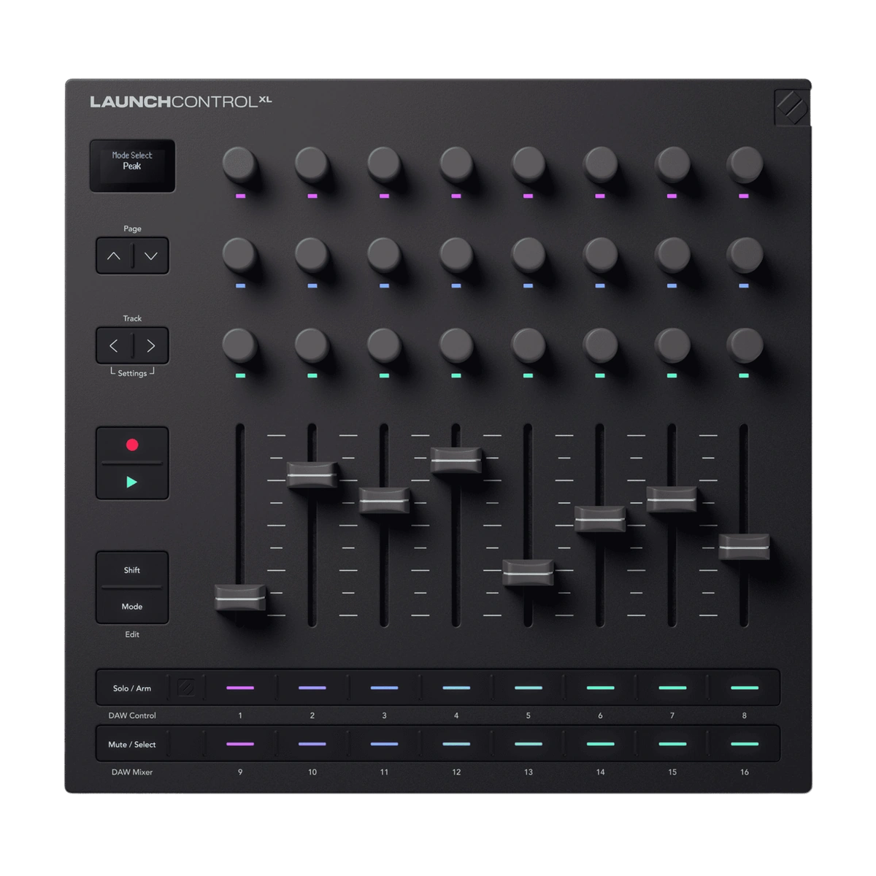Touch the blue-lit middle-row knob in column 8
The image size is (876, 876).
[x=744, y=254]
